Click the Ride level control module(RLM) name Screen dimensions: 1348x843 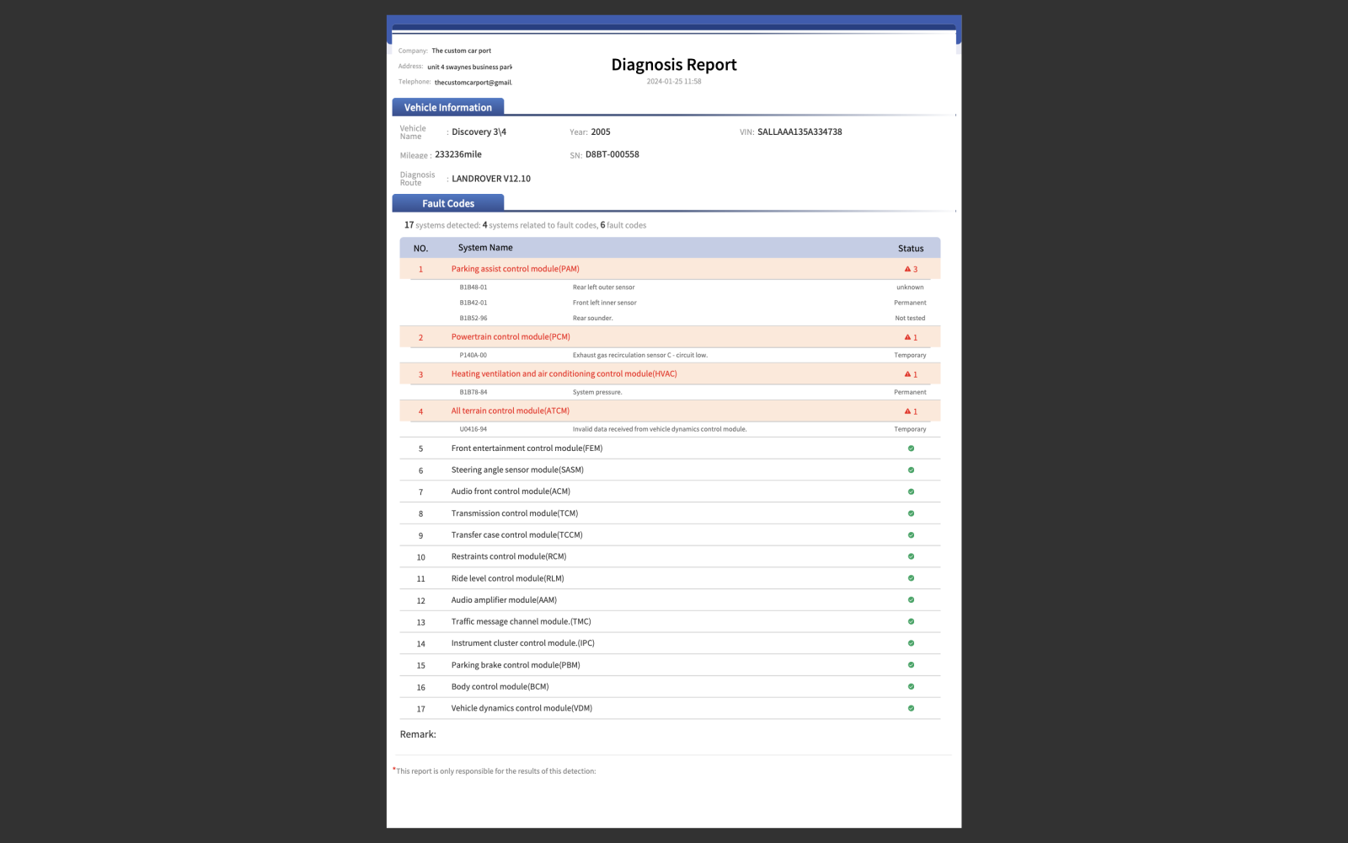point(507,578)
